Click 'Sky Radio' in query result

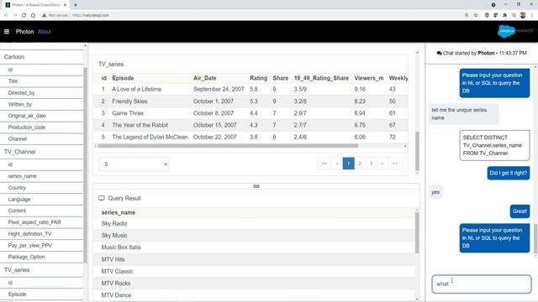point(114,223)
